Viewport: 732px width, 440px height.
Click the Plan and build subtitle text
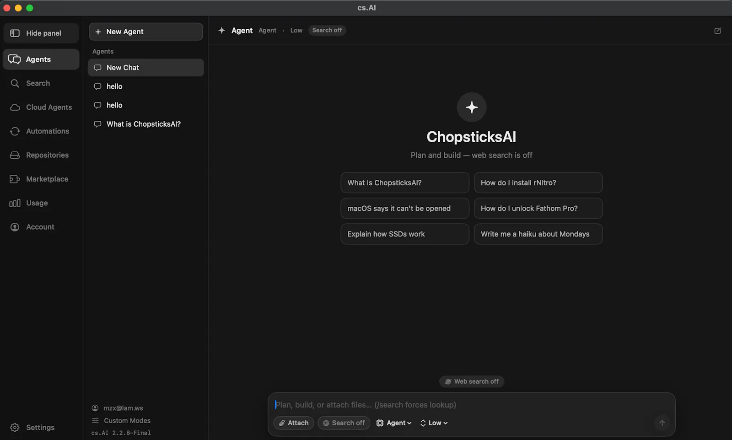(471, 155)
